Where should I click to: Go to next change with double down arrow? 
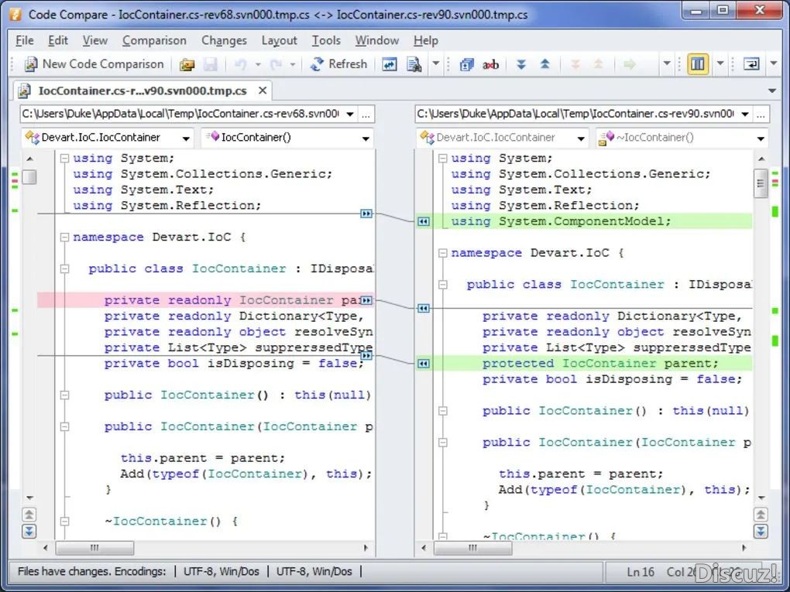point(521,64)
